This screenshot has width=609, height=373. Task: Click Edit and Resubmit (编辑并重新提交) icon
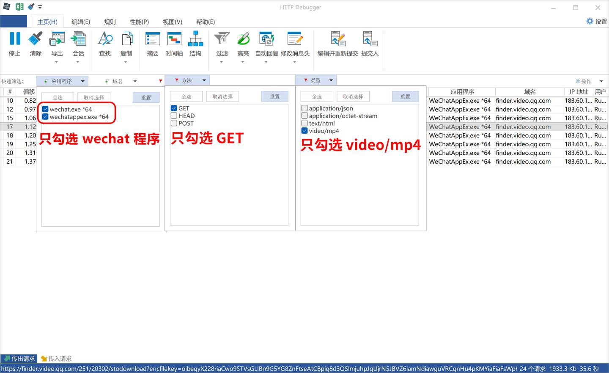pyautogui.click(x=338, y=39)
